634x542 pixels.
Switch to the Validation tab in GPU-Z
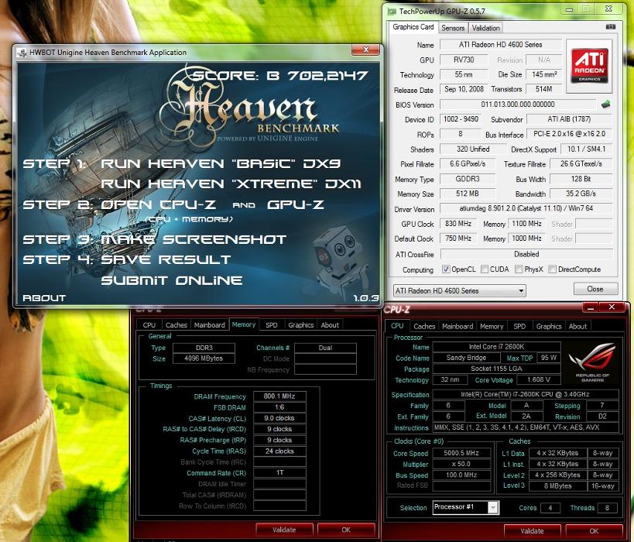pyautogui.click(x=485, y=28)
